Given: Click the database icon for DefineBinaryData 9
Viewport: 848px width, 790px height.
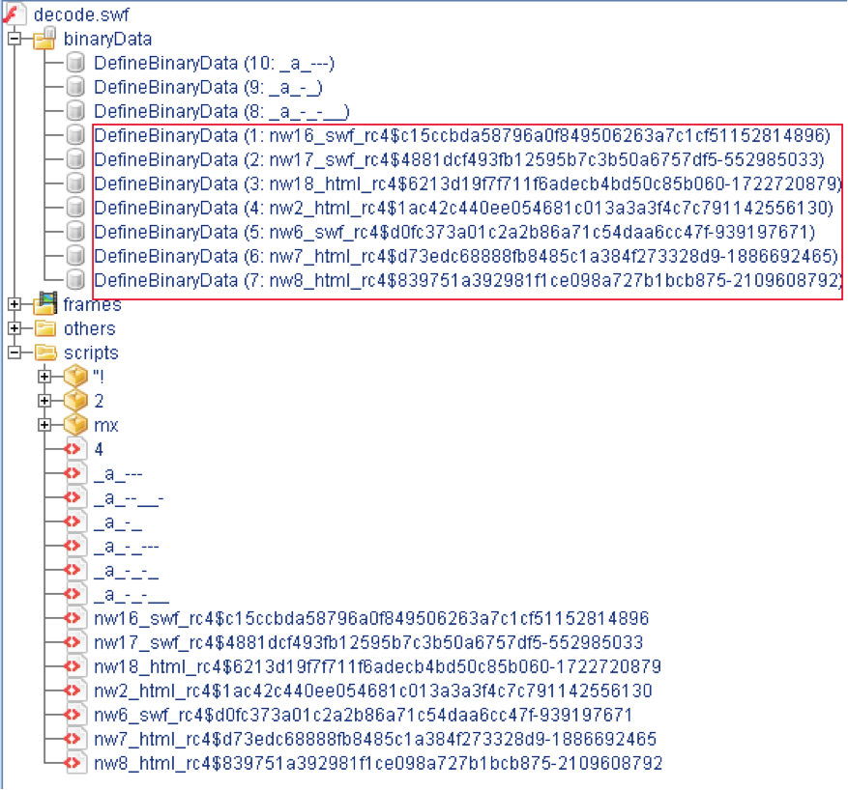Looking at the screenshot, I should [75, 87].
